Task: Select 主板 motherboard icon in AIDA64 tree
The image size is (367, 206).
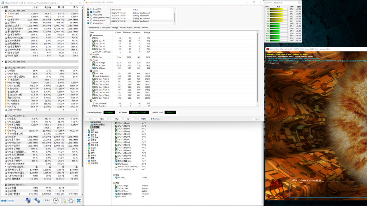Action: click(x=89, y=130)
